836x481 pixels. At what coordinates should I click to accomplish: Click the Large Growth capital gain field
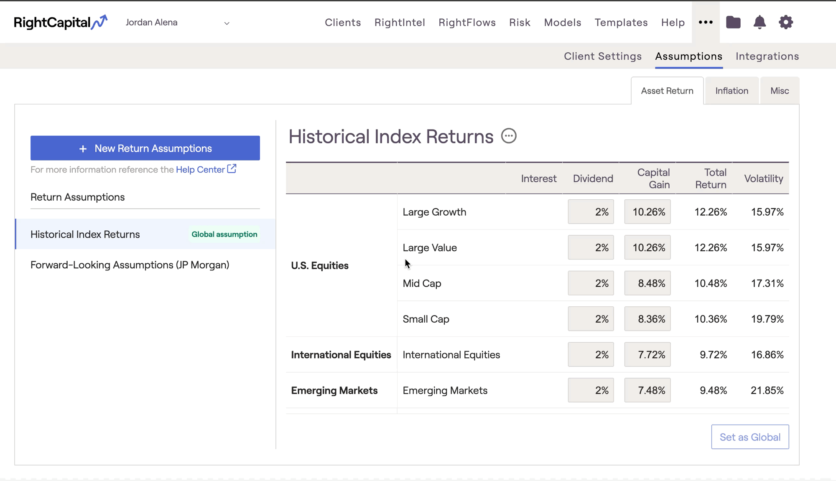[x=647, y=212]
